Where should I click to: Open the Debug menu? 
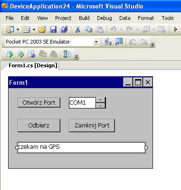105,18
